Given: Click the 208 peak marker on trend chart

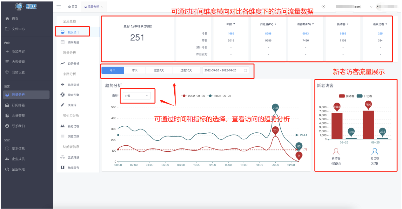Looking at the screenshot, I should pos(275,108).
